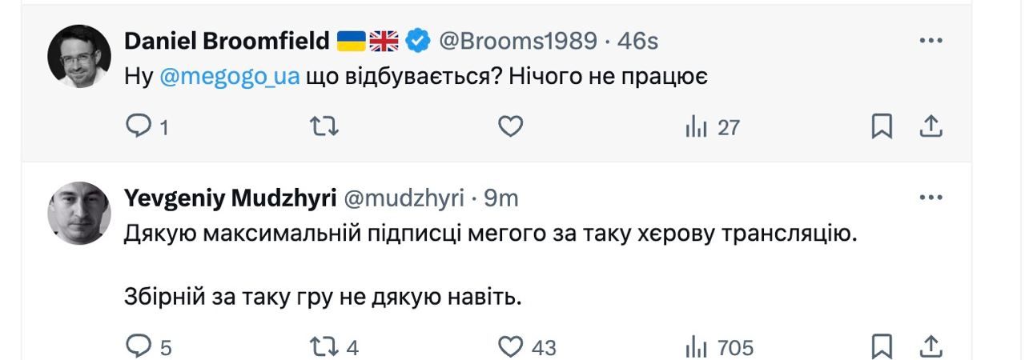The height and width of the screenshot is (360, 1025).
Task: Share Daniel Broomfield's tweet
Action: [931, 126]
